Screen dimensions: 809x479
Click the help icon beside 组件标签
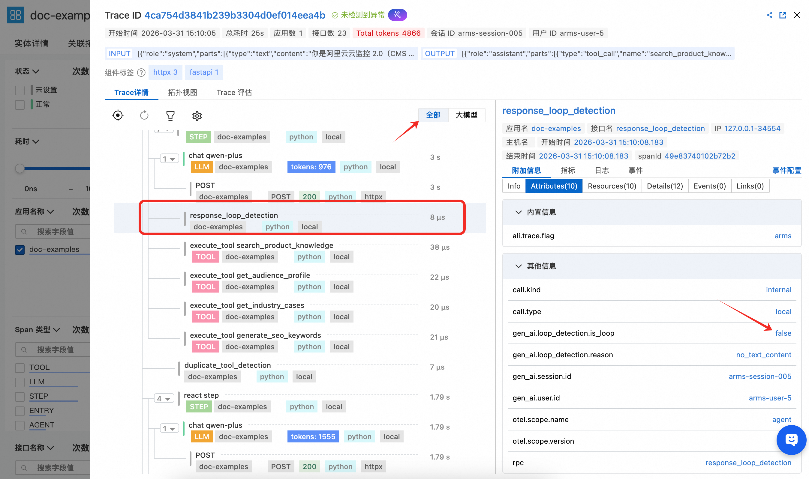[141, 73]
